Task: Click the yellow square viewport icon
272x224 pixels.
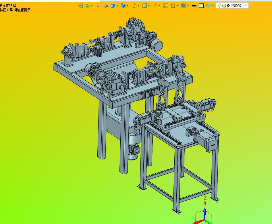Action: click(x=166, y=5)
